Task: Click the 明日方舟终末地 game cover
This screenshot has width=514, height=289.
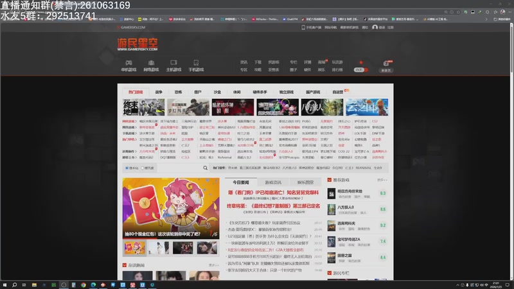Action: 332,193
